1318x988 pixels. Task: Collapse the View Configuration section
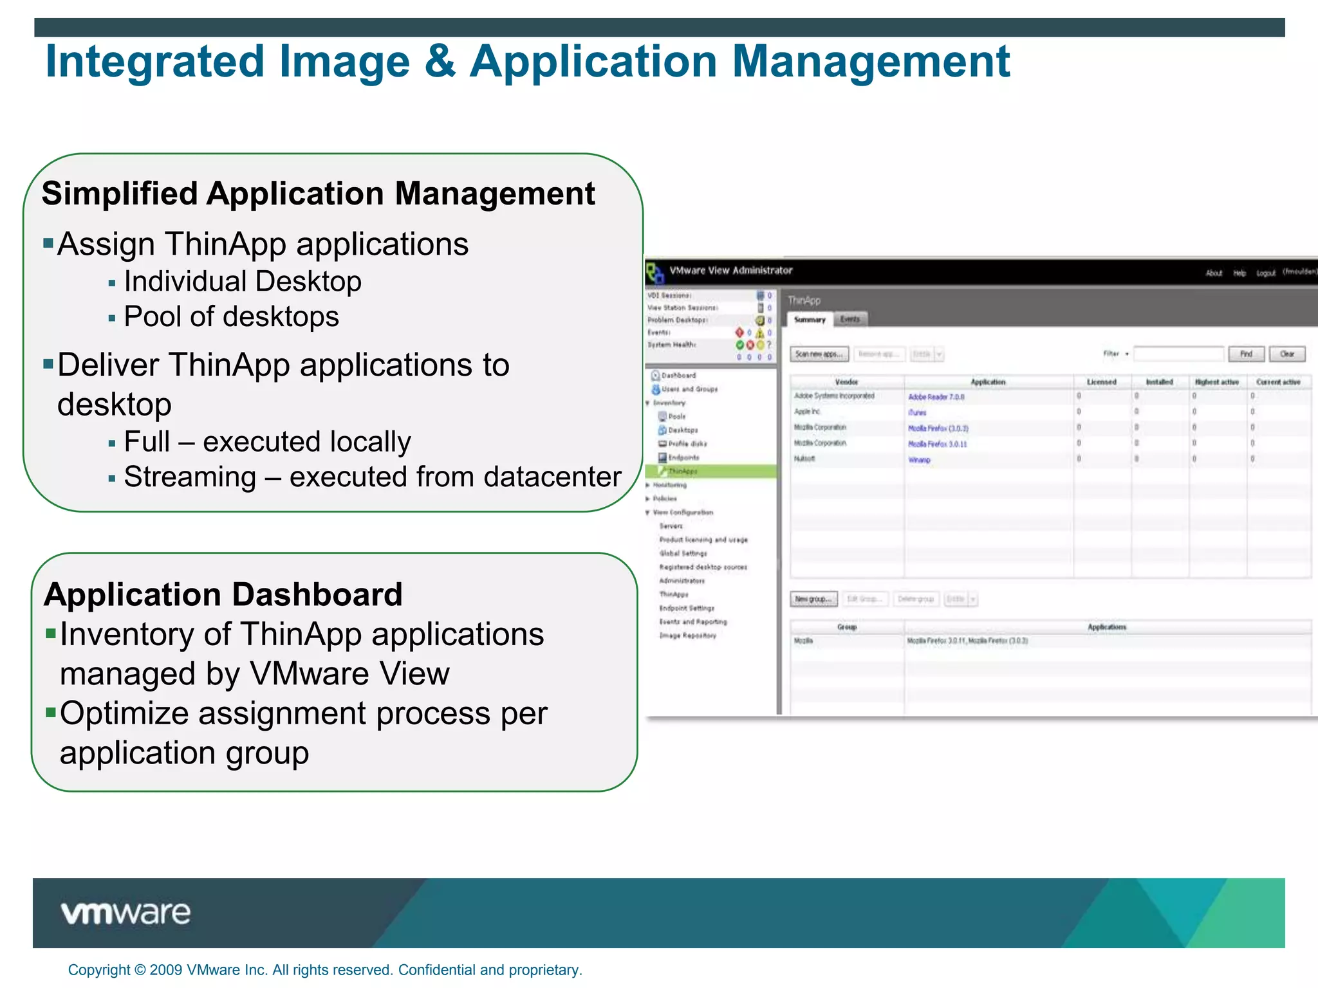click(647, 513)
